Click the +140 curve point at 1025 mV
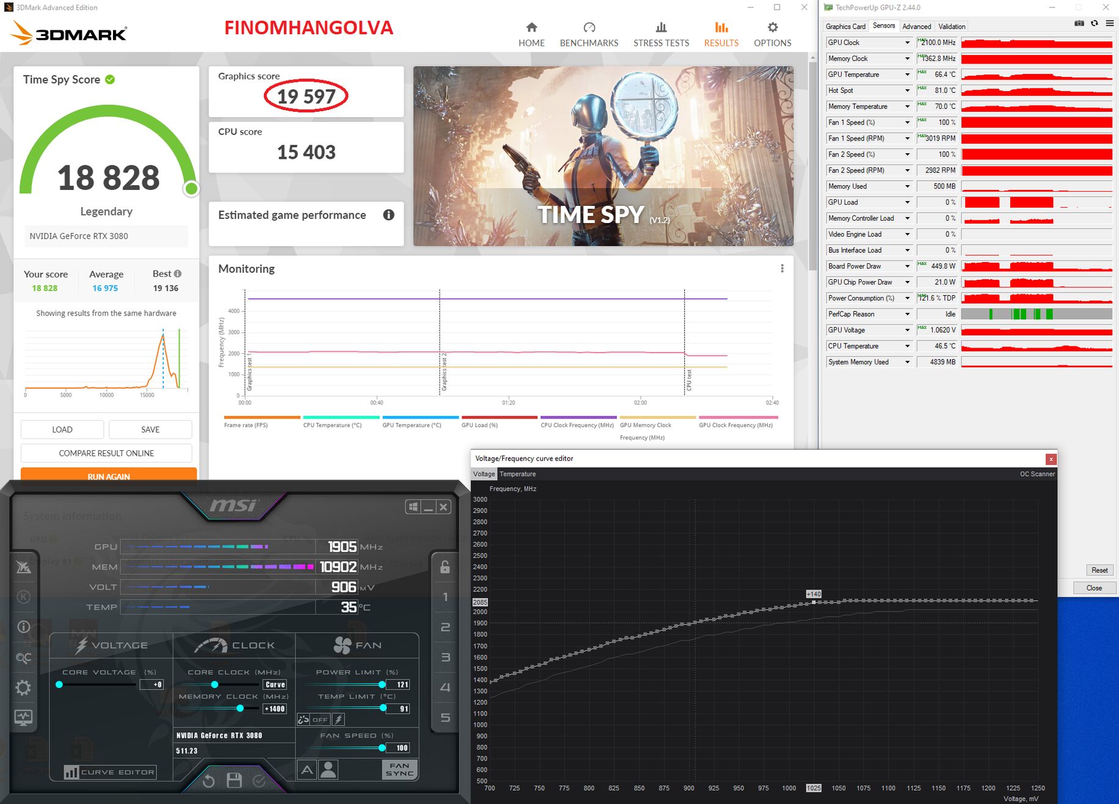Image resolution: width=1119 pixels, height=804 pixels. pos(814,602)
